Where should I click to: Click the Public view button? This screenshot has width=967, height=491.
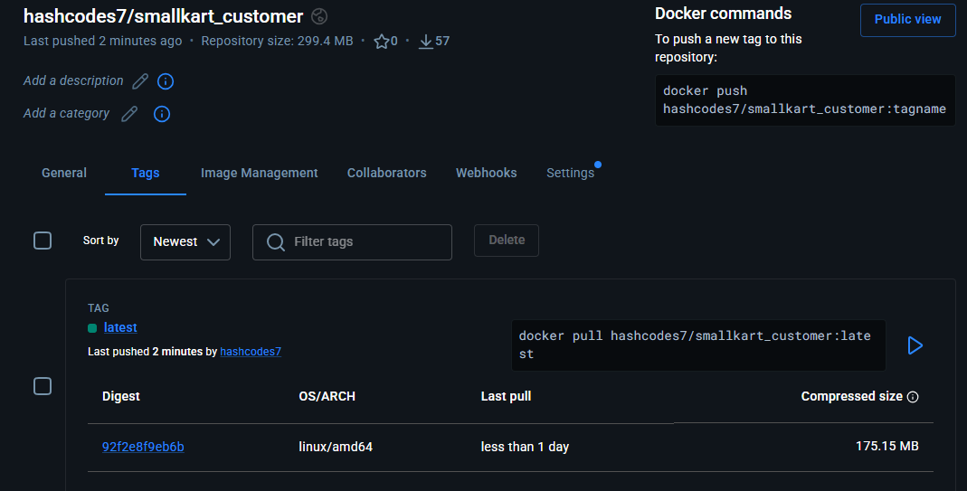coord(908,20)
